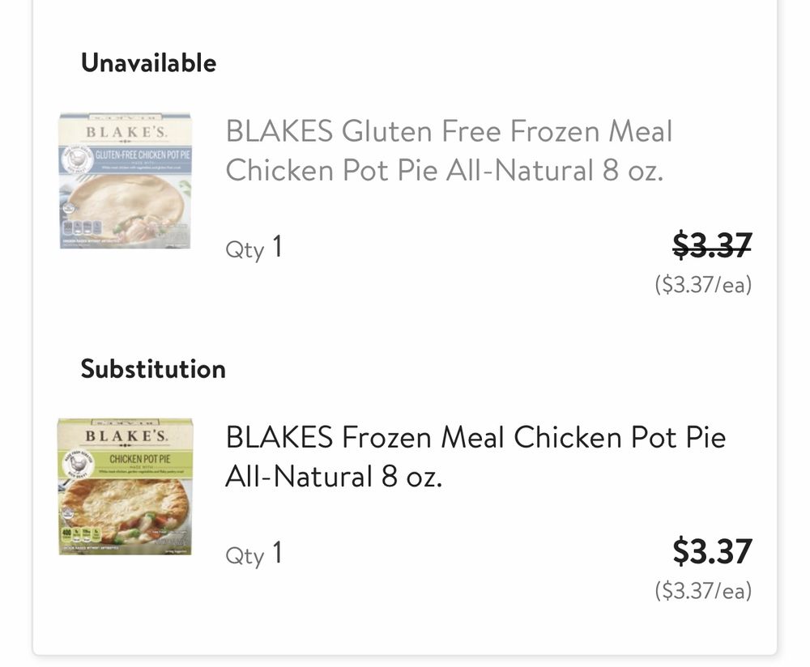
Task: Click BLAKE'S logo on the gluten-free box
Action: point(126,131)
